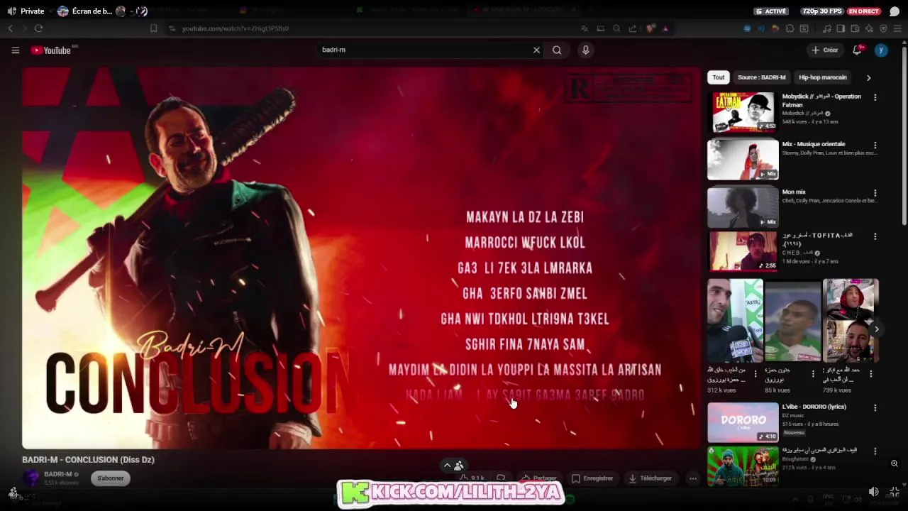Open the more actions ellipsis under the video
908x511 pixels.
coord(693,478)
